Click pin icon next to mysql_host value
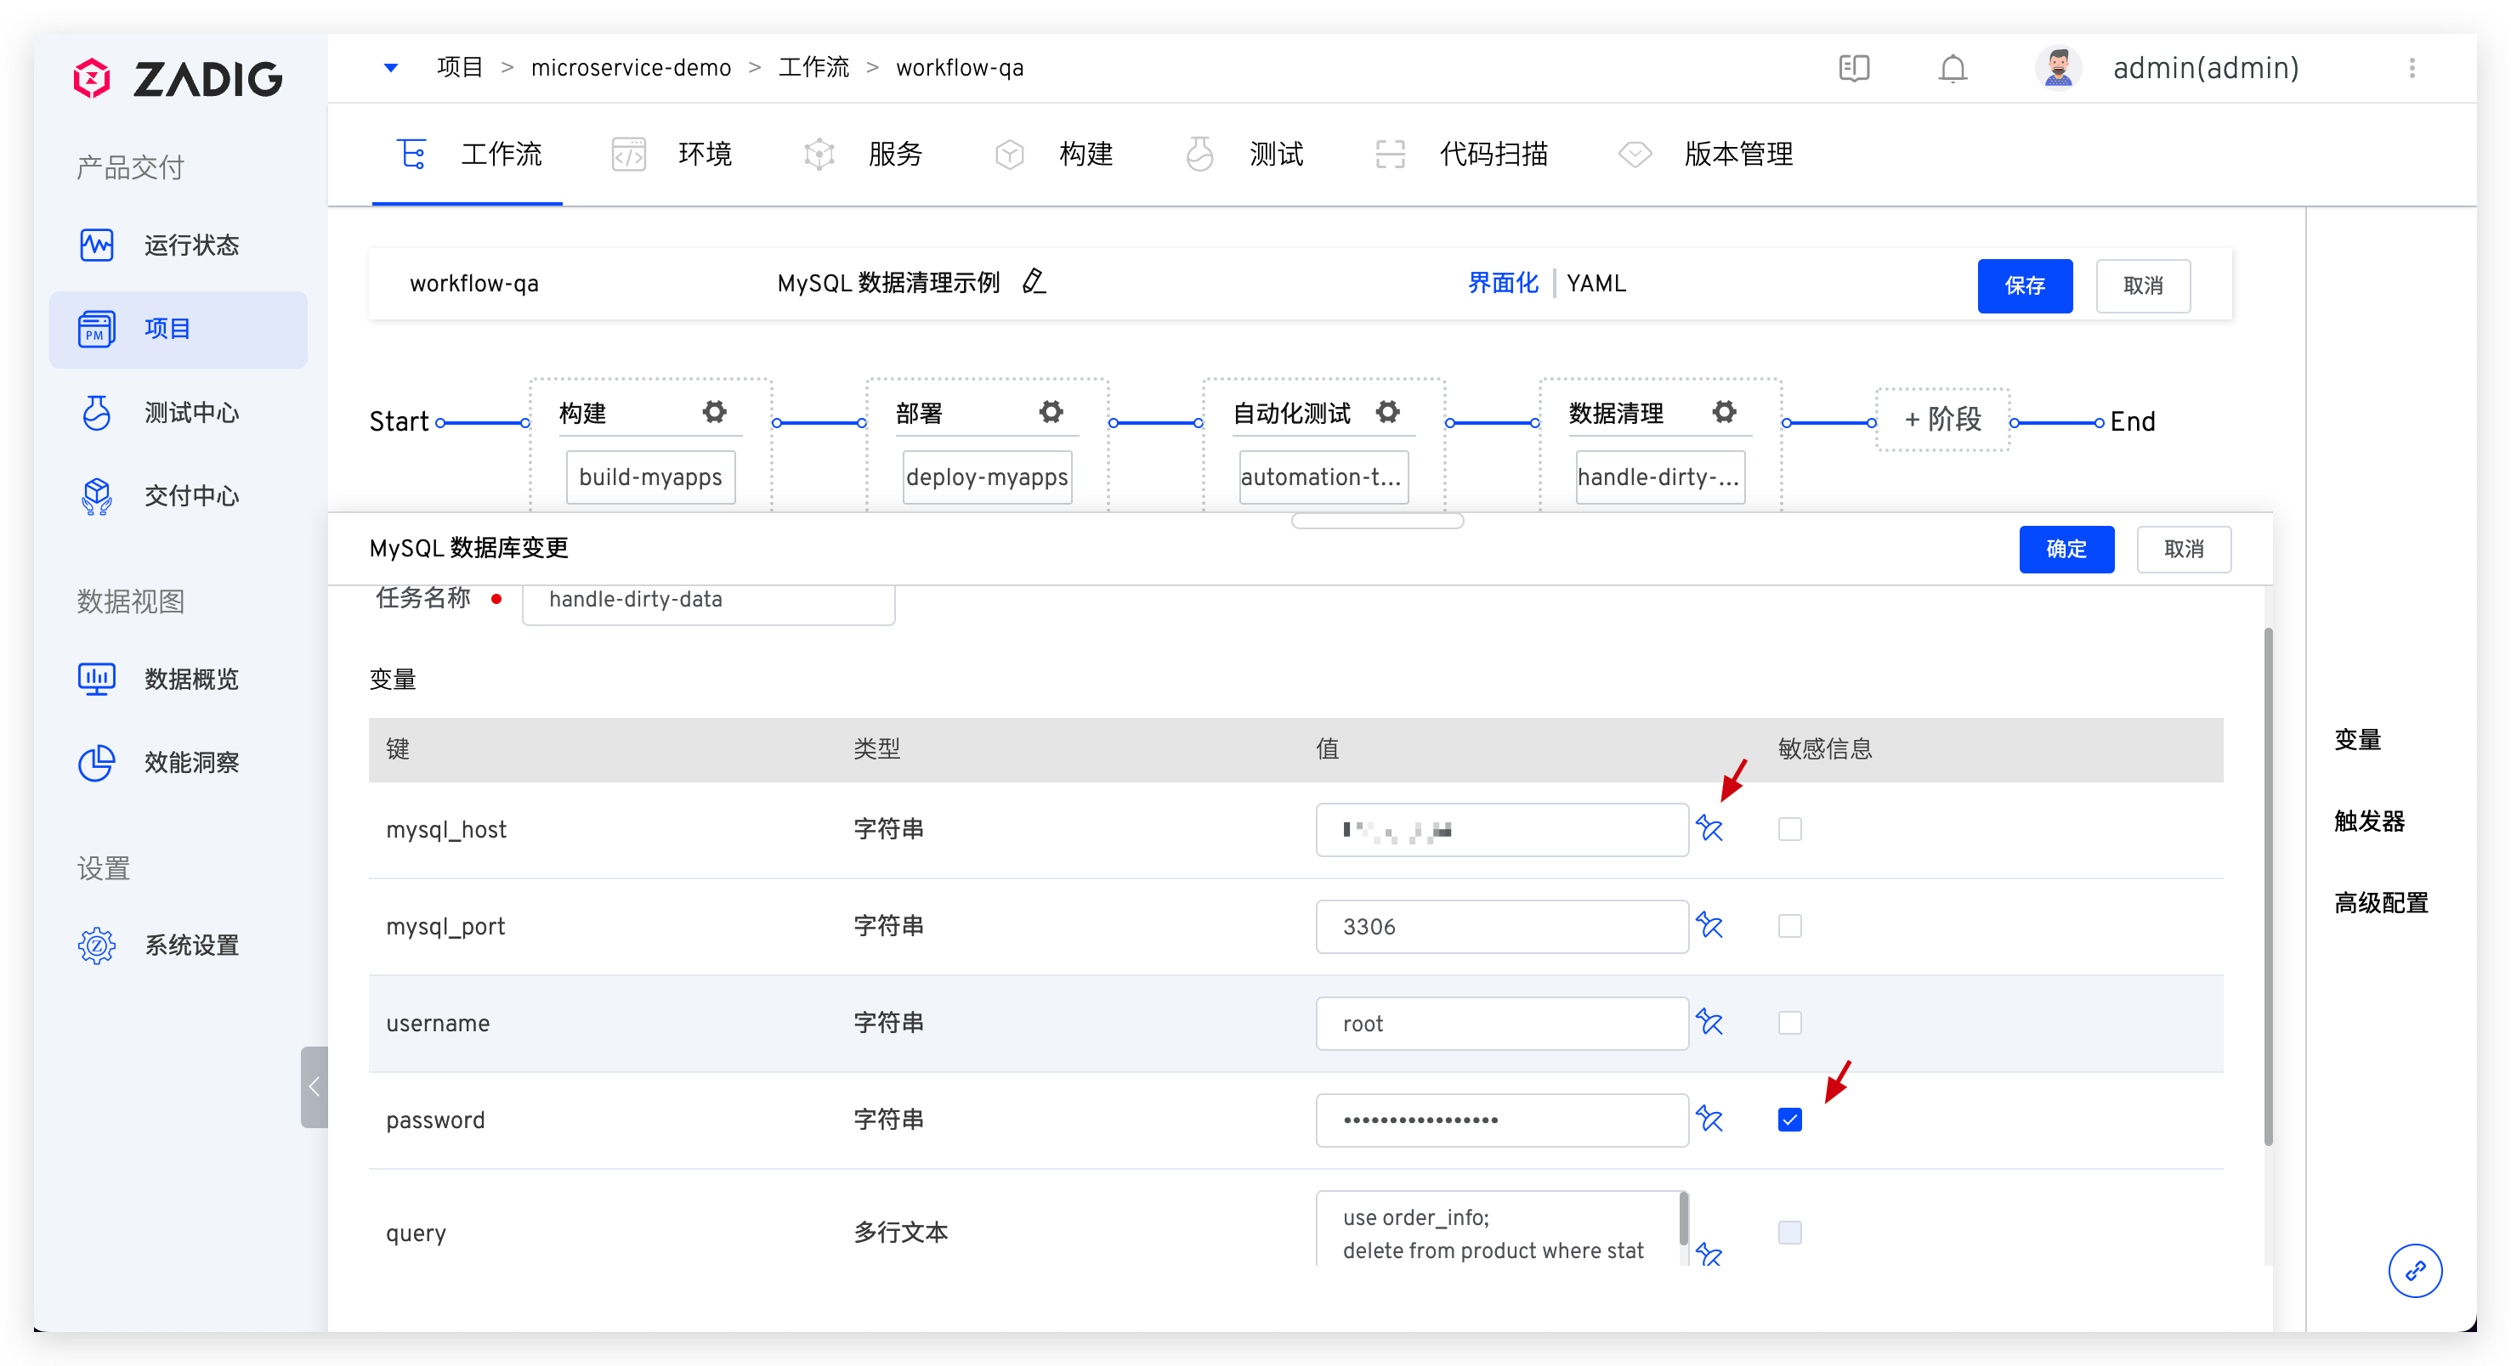Screen dimensions: 2511x1366 pos(1709,829)
